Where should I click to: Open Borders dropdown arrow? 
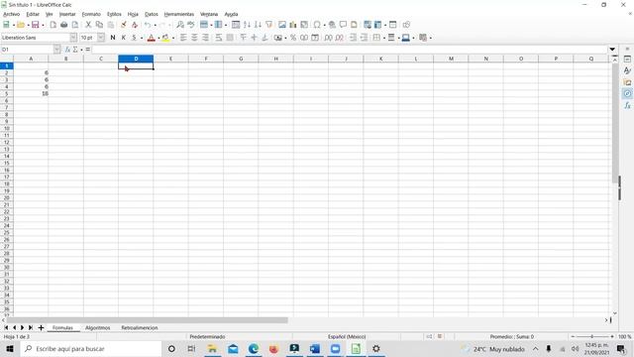pyautogui.click(x=383, y=38)
